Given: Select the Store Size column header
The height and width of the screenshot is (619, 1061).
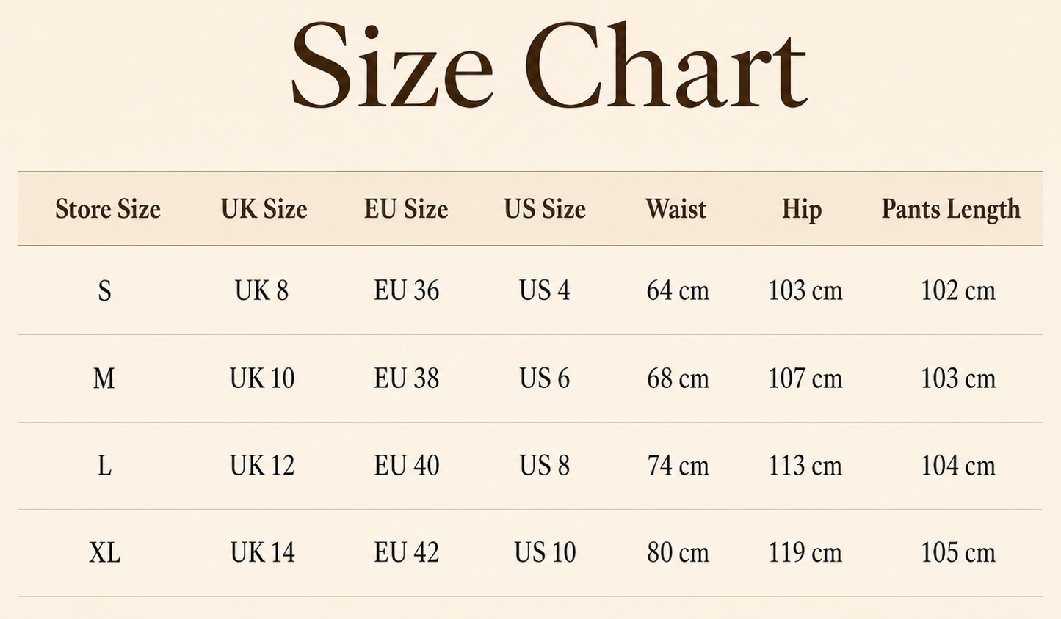Looking at the screenshot, I should 108,209.
